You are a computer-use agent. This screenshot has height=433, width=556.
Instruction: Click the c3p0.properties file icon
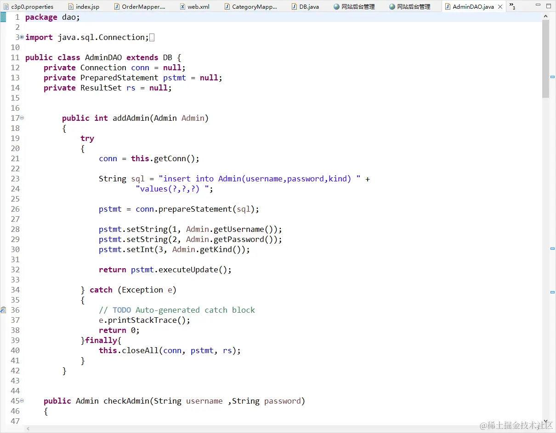coord(6,6)
